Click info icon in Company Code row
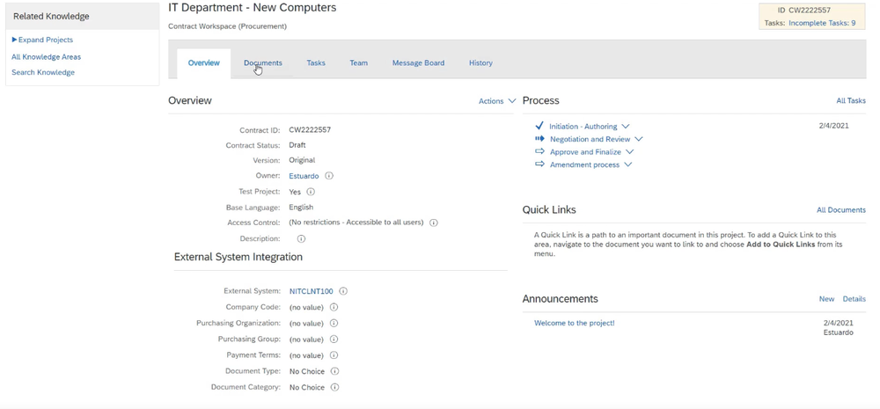Viewport: 880px width, 409px height. pyautogui.click(x=334, y=307)
